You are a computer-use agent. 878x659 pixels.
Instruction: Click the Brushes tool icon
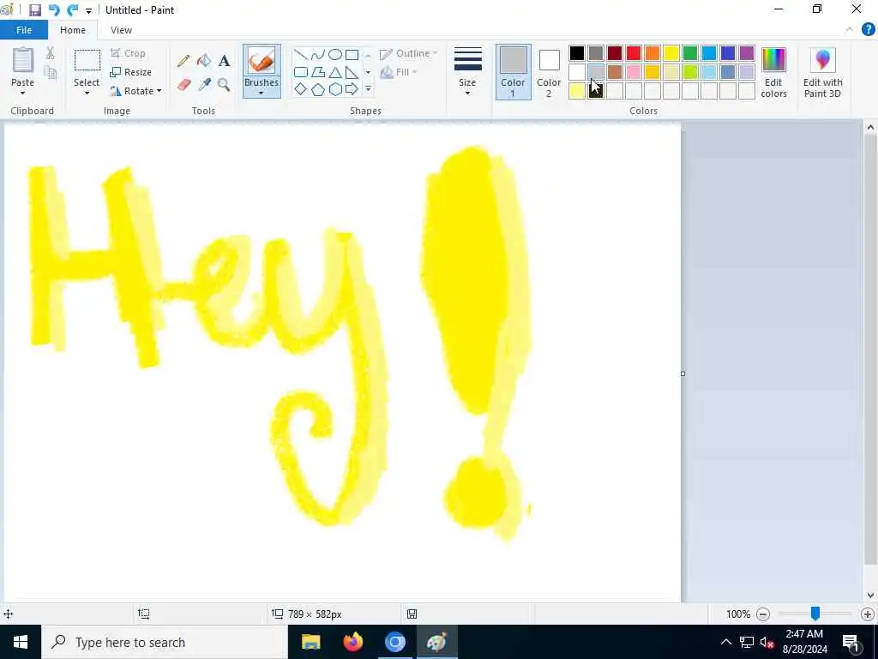(x=262, y=61)
